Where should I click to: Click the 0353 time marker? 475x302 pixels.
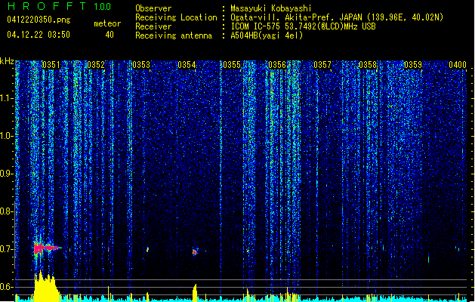click(x=141, y=65)
